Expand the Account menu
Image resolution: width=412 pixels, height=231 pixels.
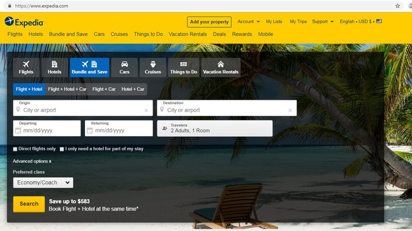coord(248,22)
